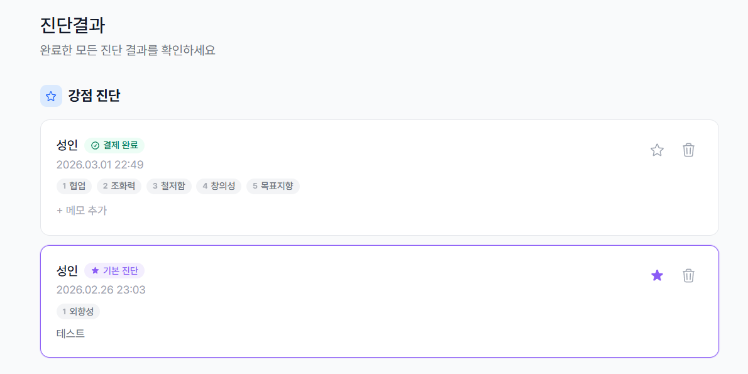Favorite the 2026.03.01 result with the star toggle
Screen dimensions: 748x374
(657, 150)
